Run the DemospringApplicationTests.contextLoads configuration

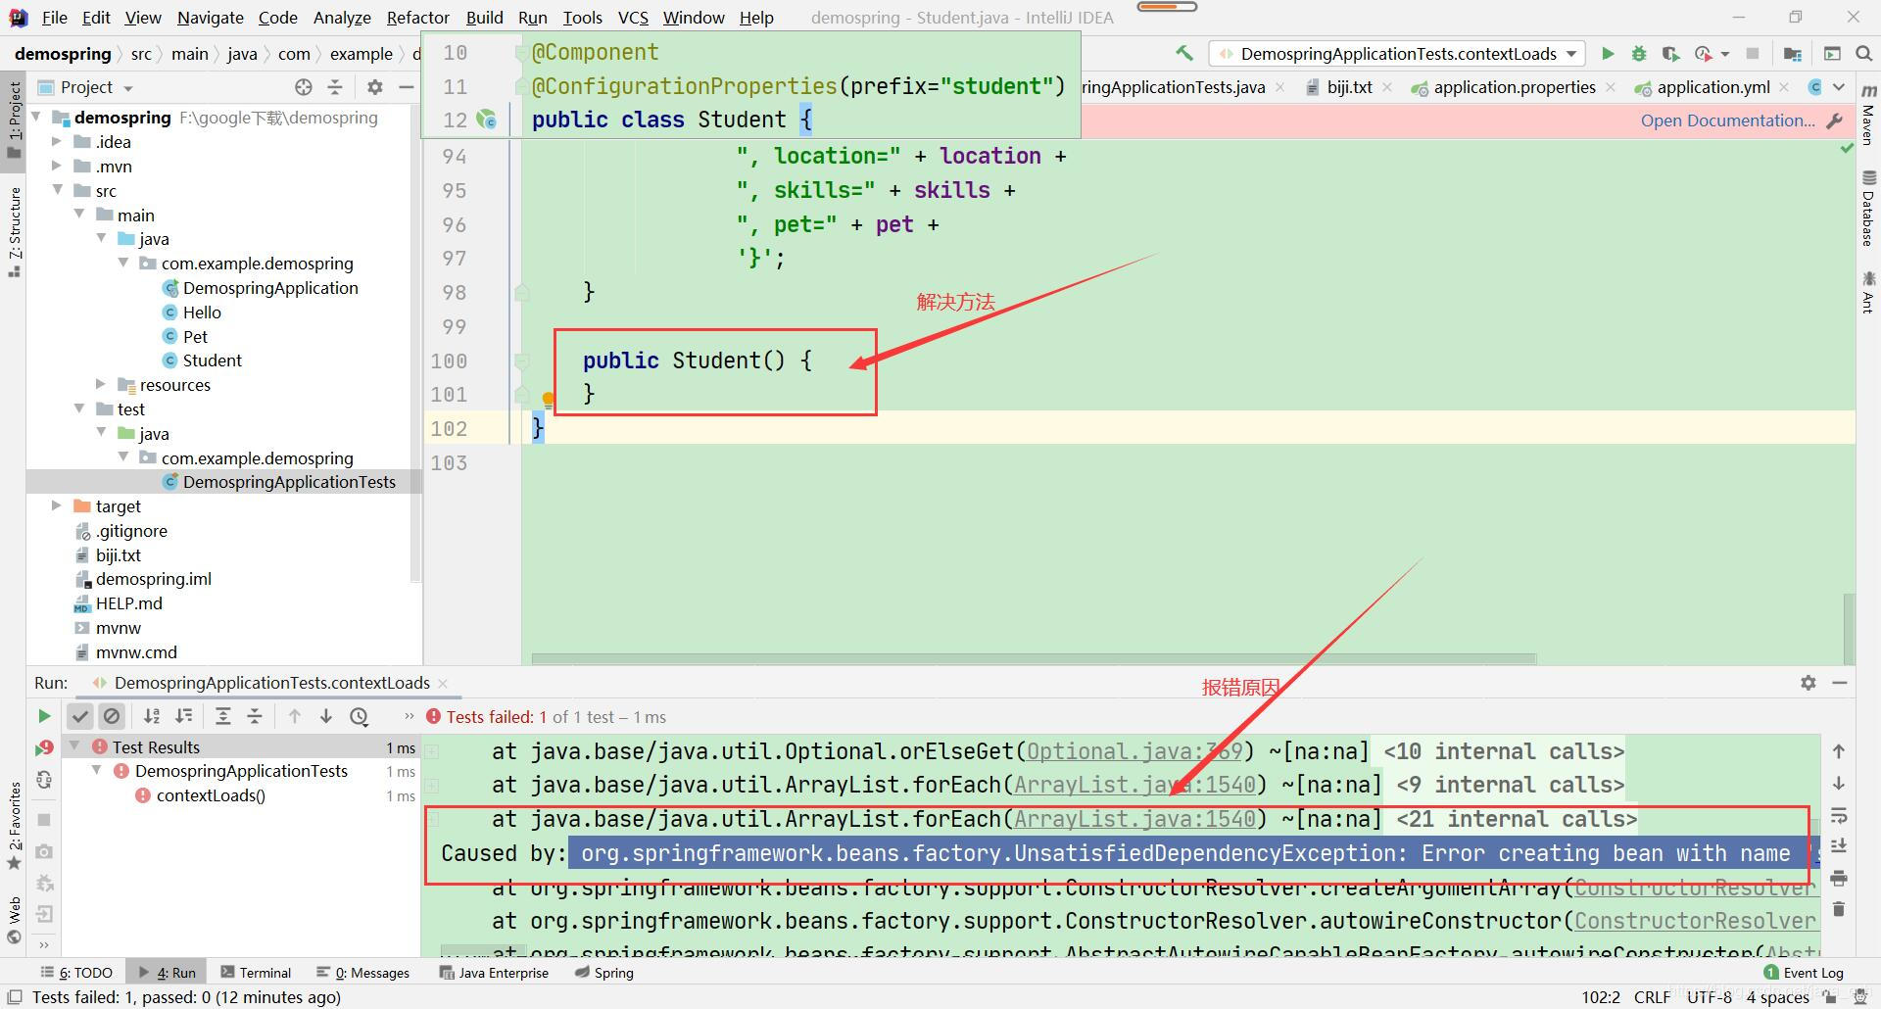click(x=1608, y=54)
